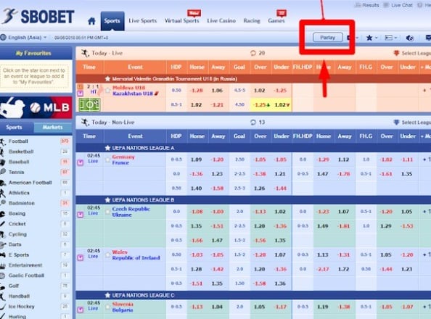Viewport: 431px width, 319px height.
Task: Open the Live Chat link
Action: [x=398, y=5]
